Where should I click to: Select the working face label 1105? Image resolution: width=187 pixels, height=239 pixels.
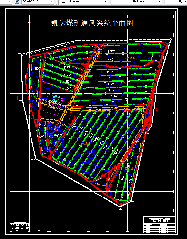[x=111, y=78]
